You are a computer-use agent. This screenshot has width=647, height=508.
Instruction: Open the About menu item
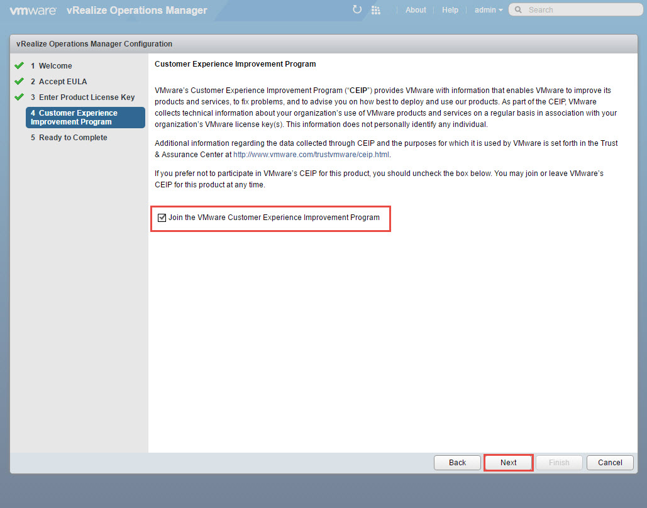(x=416, y=10)
